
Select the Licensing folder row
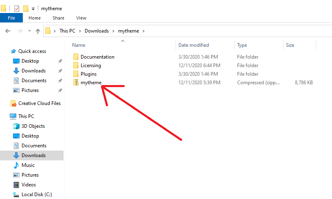pos(90,66)
